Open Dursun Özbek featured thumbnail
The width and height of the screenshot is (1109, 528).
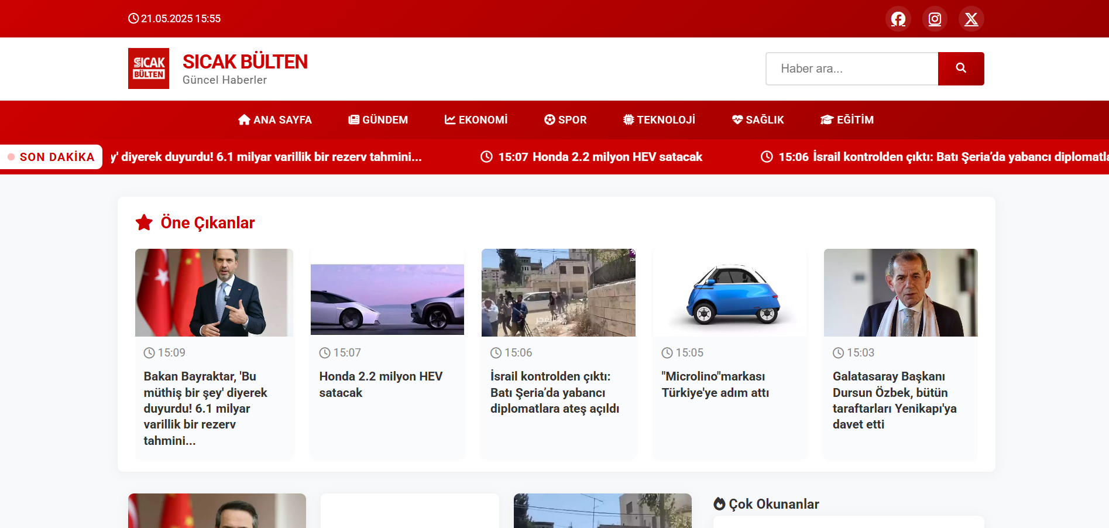[x=901, y=293]
